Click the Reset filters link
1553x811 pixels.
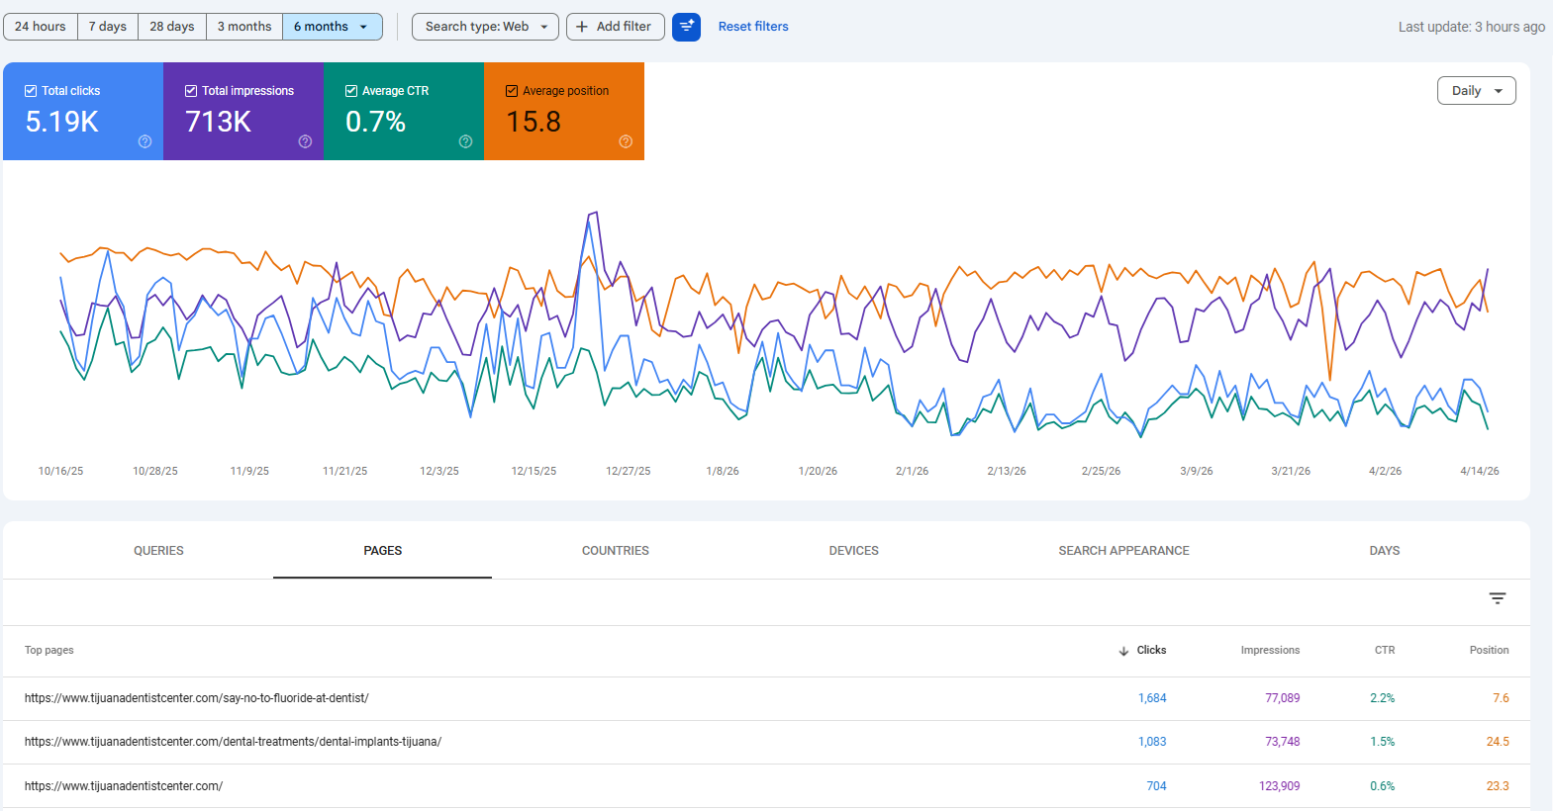[x=752, y=27]
